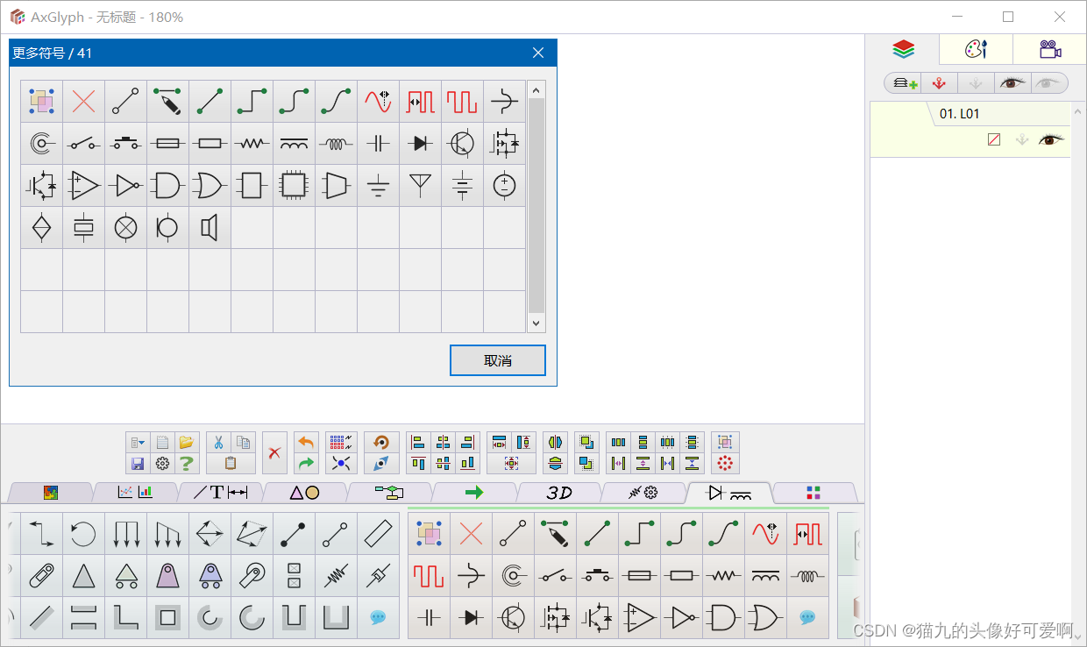The width and height of the screenshot is (1087, 647).
Task: Open the color palette panel tab
Action: coord(976,49)
